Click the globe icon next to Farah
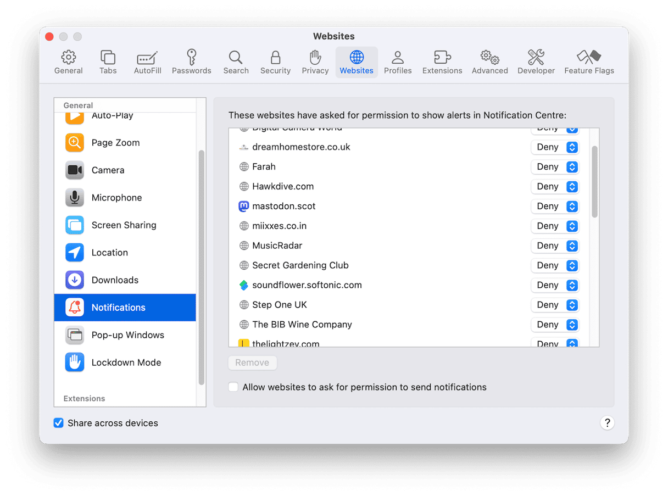 point(244,167)
